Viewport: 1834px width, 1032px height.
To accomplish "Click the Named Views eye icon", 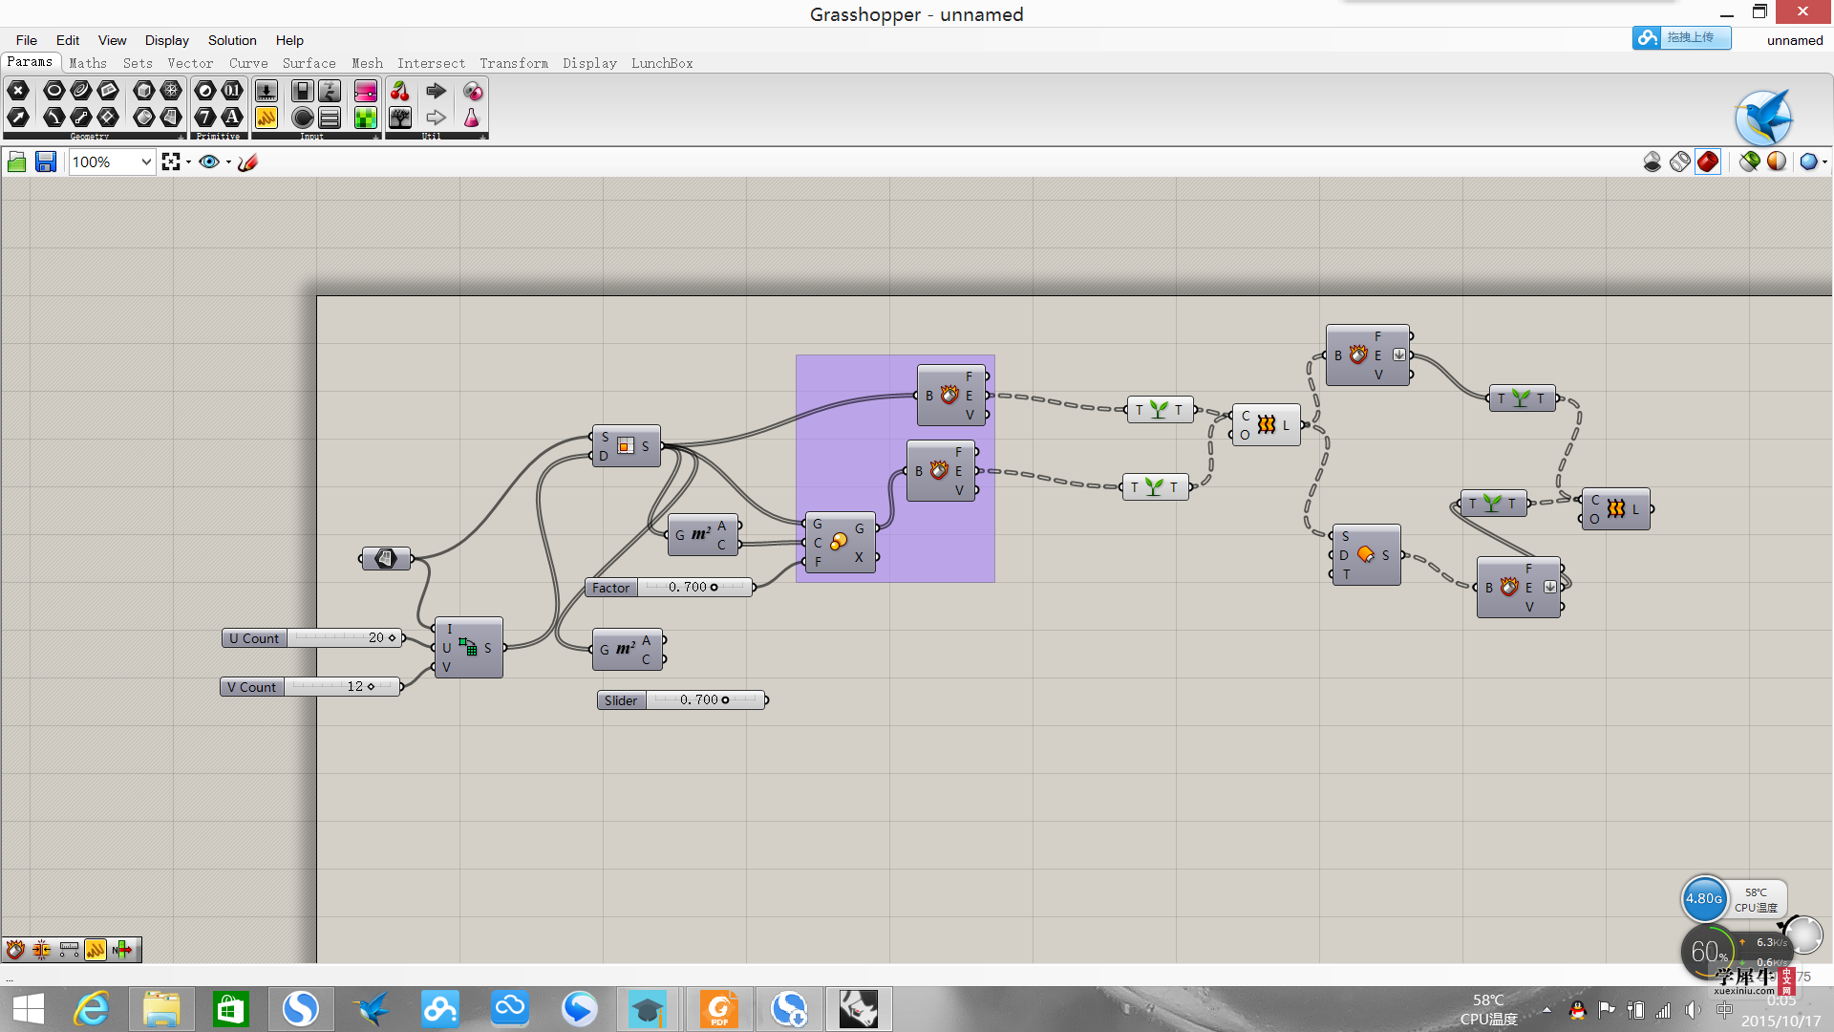I will [209, 161].
